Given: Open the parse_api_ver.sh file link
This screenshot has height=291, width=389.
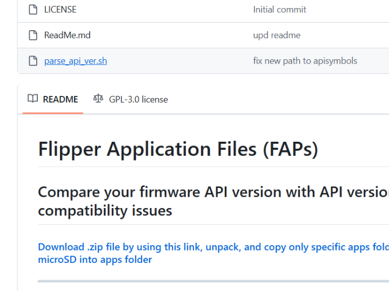Looking at the screenshot, I should 76,61.
